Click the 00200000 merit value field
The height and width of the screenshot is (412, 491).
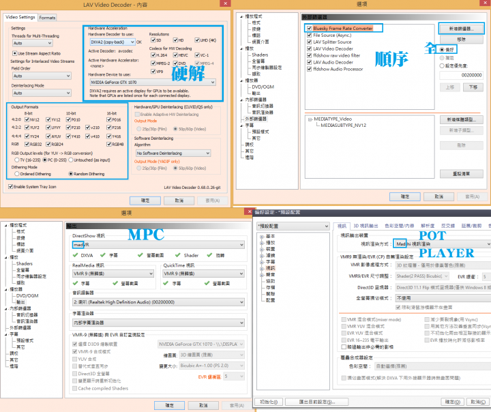pos(461,75)
